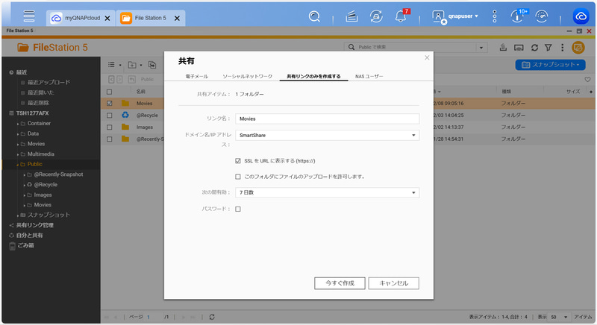
Task: Select Images subfolder under Public in tree
Action: click(x=43, y=195)
